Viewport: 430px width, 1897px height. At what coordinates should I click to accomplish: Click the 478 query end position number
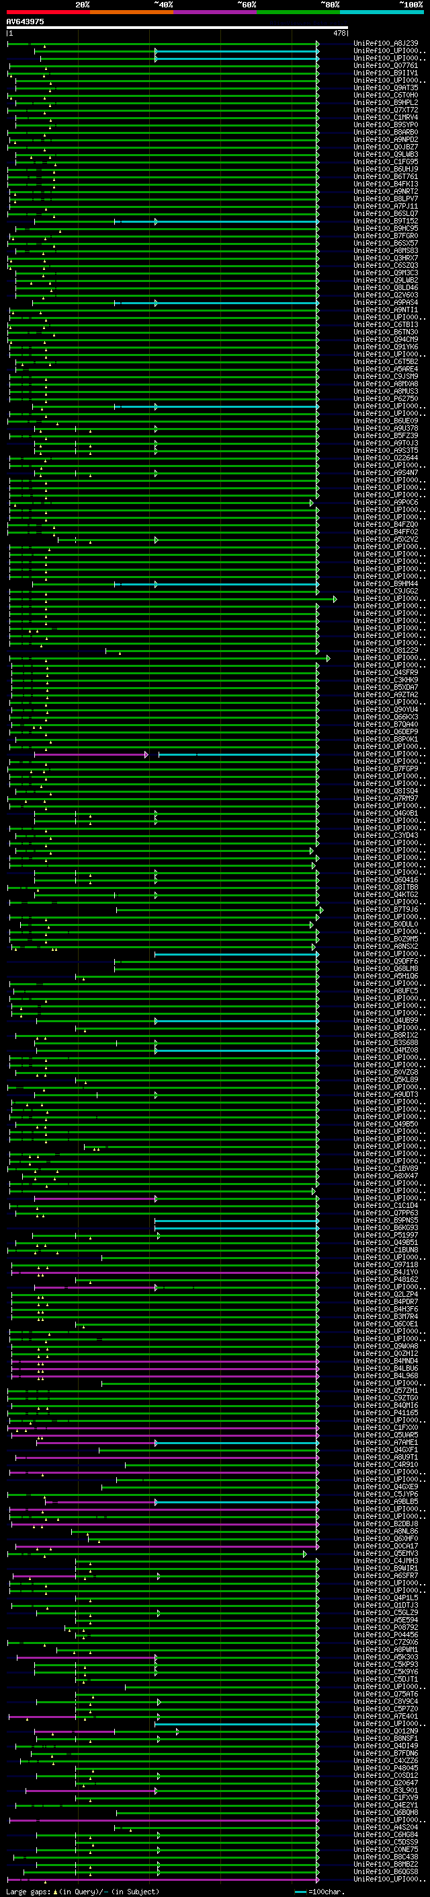point(339,33)
